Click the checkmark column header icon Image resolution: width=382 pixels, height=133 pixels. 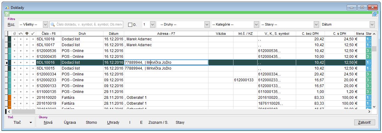[x=33, y=34]
